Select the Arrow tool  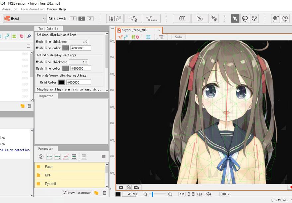(x=235, y=19)
